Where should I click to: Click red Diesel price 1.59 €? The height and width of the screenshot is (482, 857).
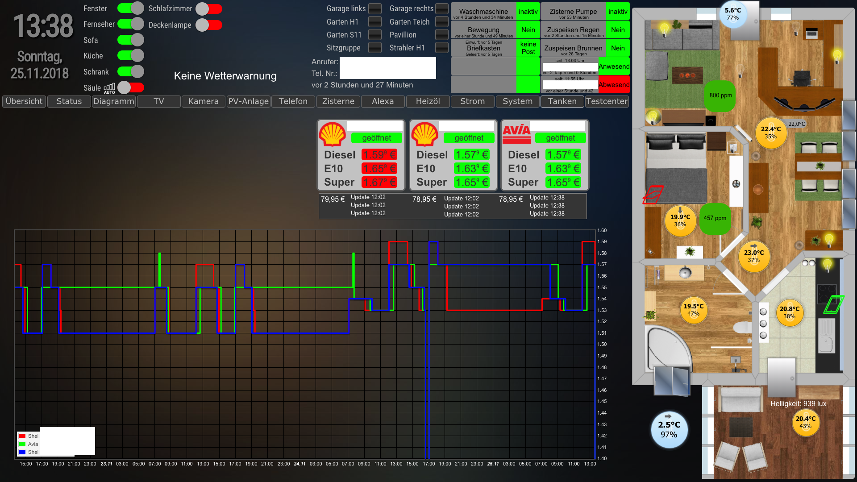pos(379,155)
